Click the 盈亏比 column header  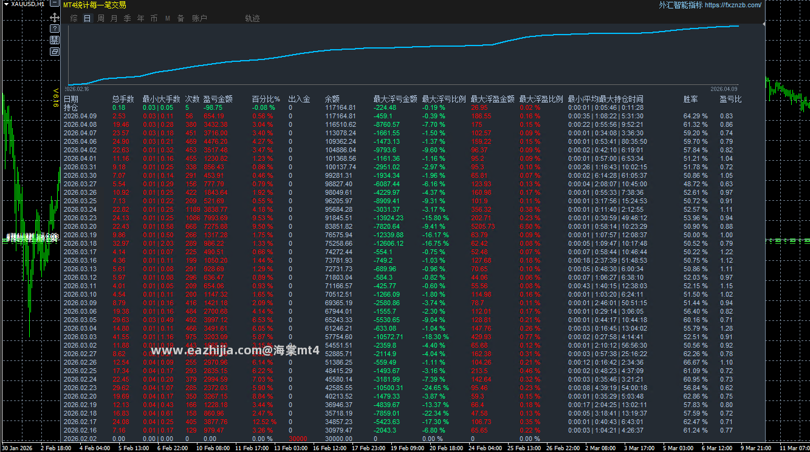coord(731,100)
